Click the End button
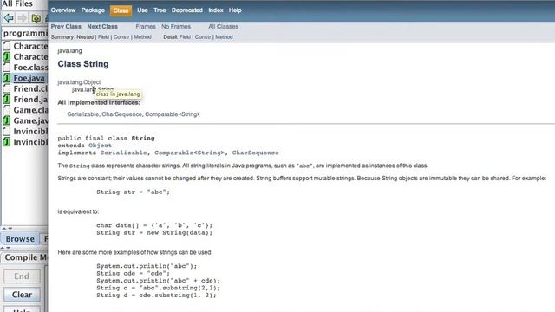The width and height of the screenshot is (555, 312). point(22,276)
